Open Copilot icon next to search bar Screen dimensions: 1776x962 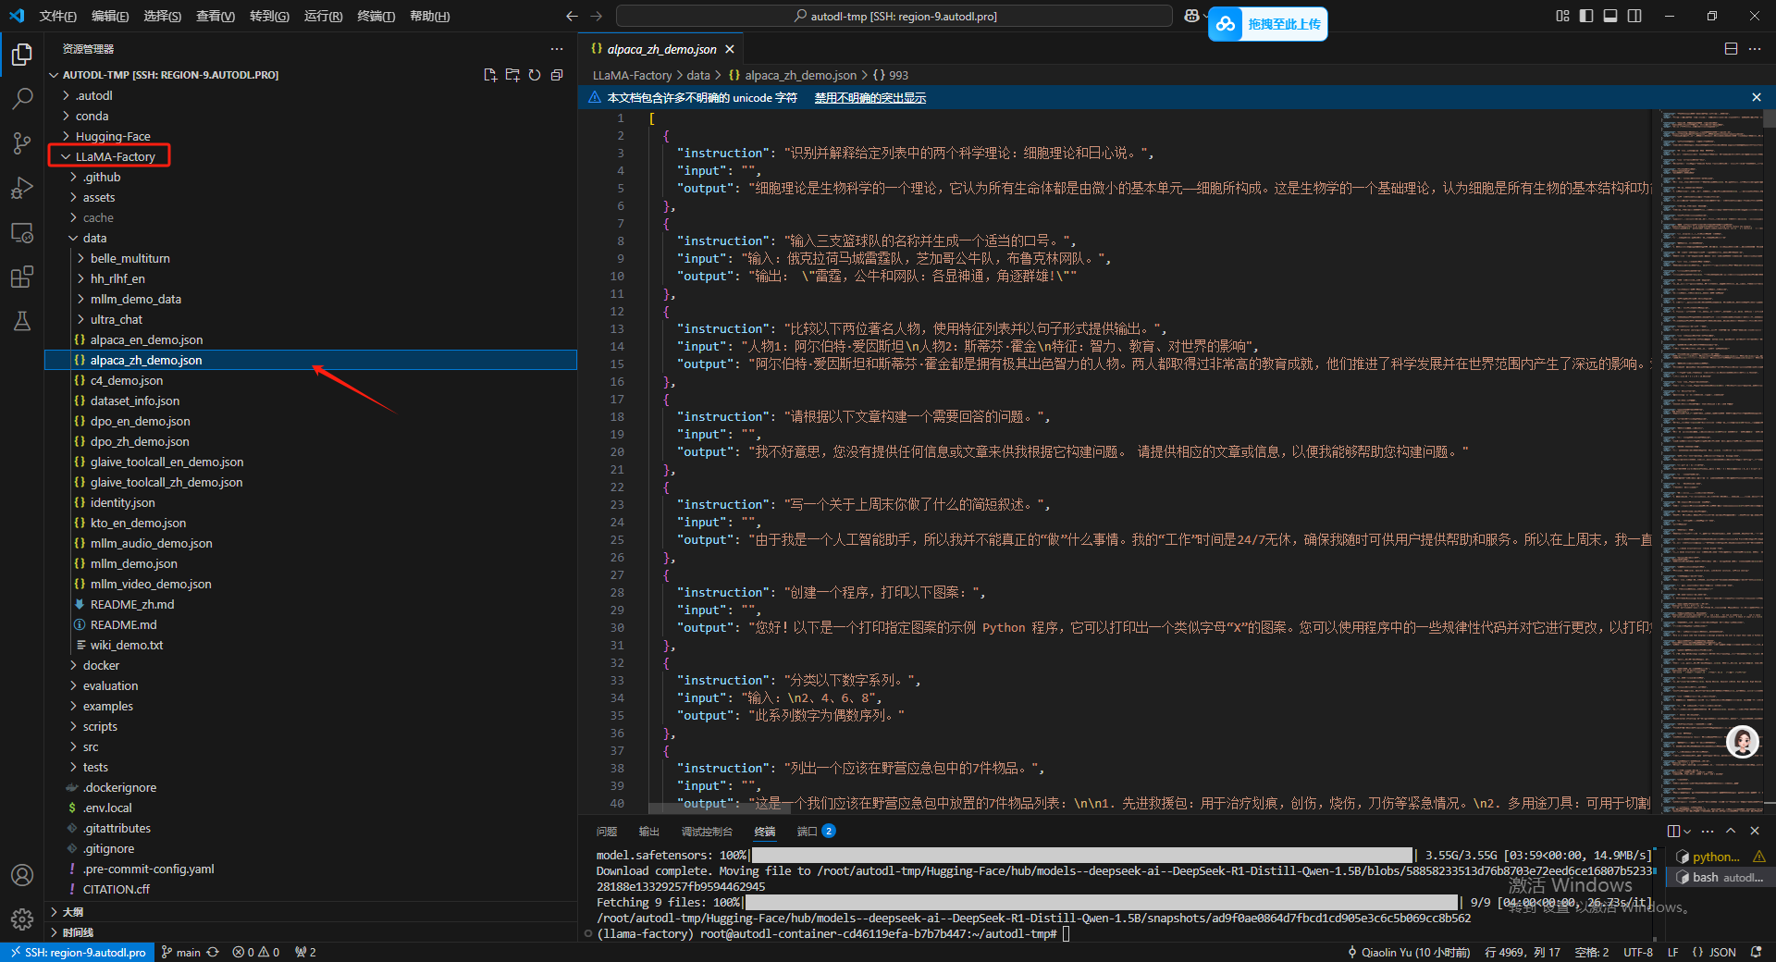(1192, 16)
